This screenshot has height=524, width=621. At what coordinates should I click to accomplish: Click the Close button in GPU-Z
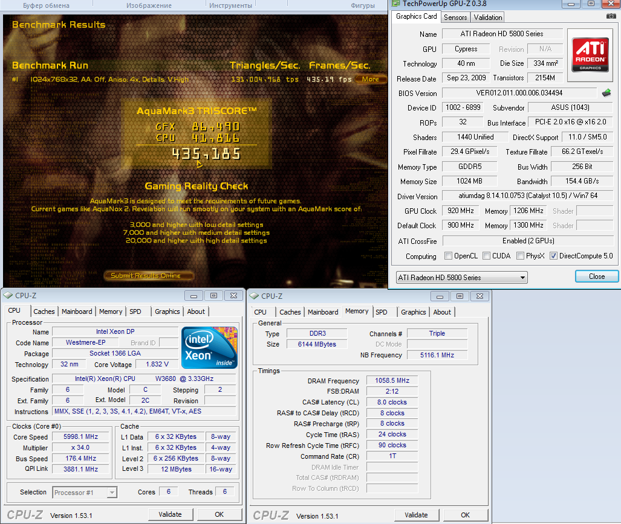tap(596, 276)
